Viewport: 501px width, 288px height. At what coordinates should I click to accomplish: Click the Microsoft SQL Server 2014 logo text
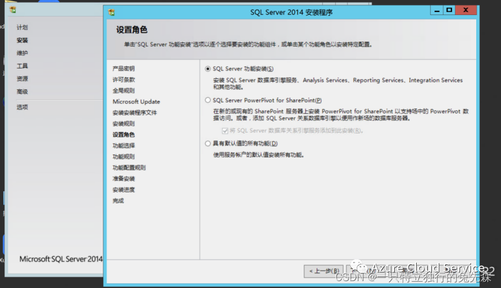(61, 259)
